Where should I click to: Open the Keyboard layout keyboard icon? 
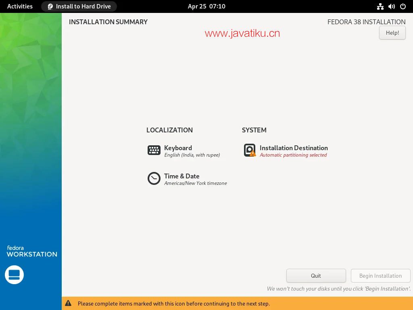(154, 150)
